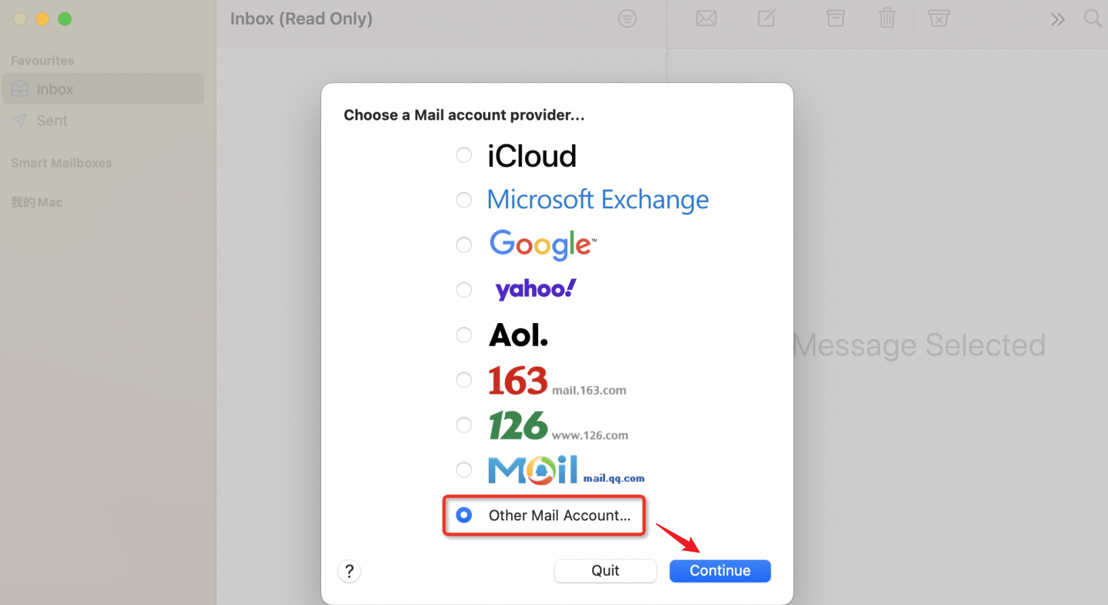Screen dimensions: 1108x605
Task: Click the iCloud logo
Action: (x=532, y=156)
